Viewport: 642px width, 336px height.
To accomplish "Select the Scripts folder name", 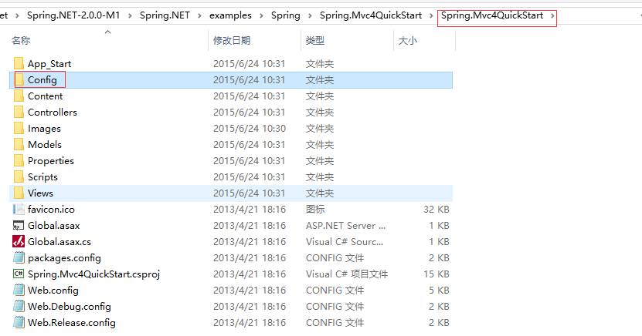I will point(42,177).
